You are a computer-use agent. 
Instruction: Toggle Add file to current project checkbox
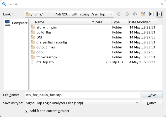coord(26,111)
